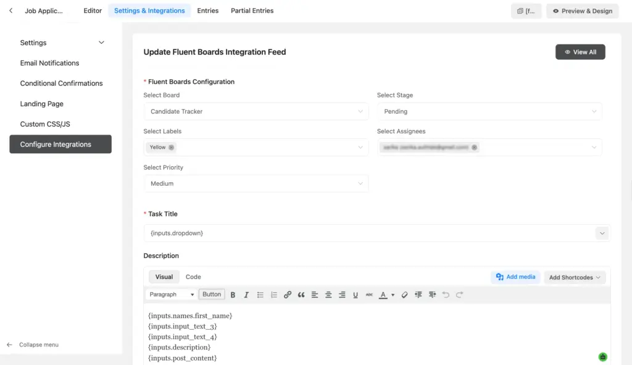Open the Add Shortcodes dropdown
The height and width of the screenshot is (365, 632).
pyautogui.click(x=575, y=277)
